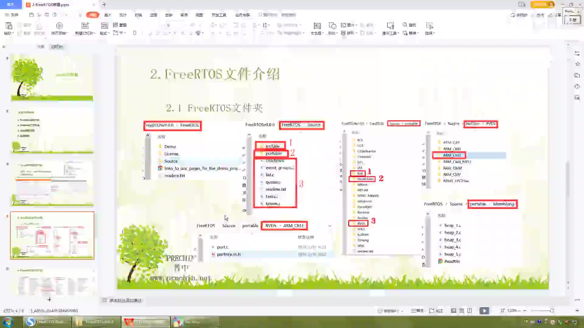Open the 动画 (Animation) ribbon tab
The image size is (584, 328).
click(154, 15)
